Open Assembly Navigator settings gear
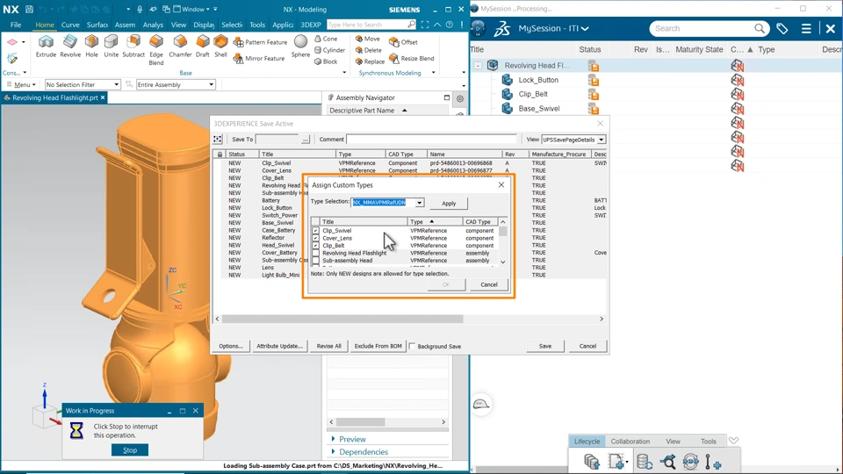 (x=459, y=98)
